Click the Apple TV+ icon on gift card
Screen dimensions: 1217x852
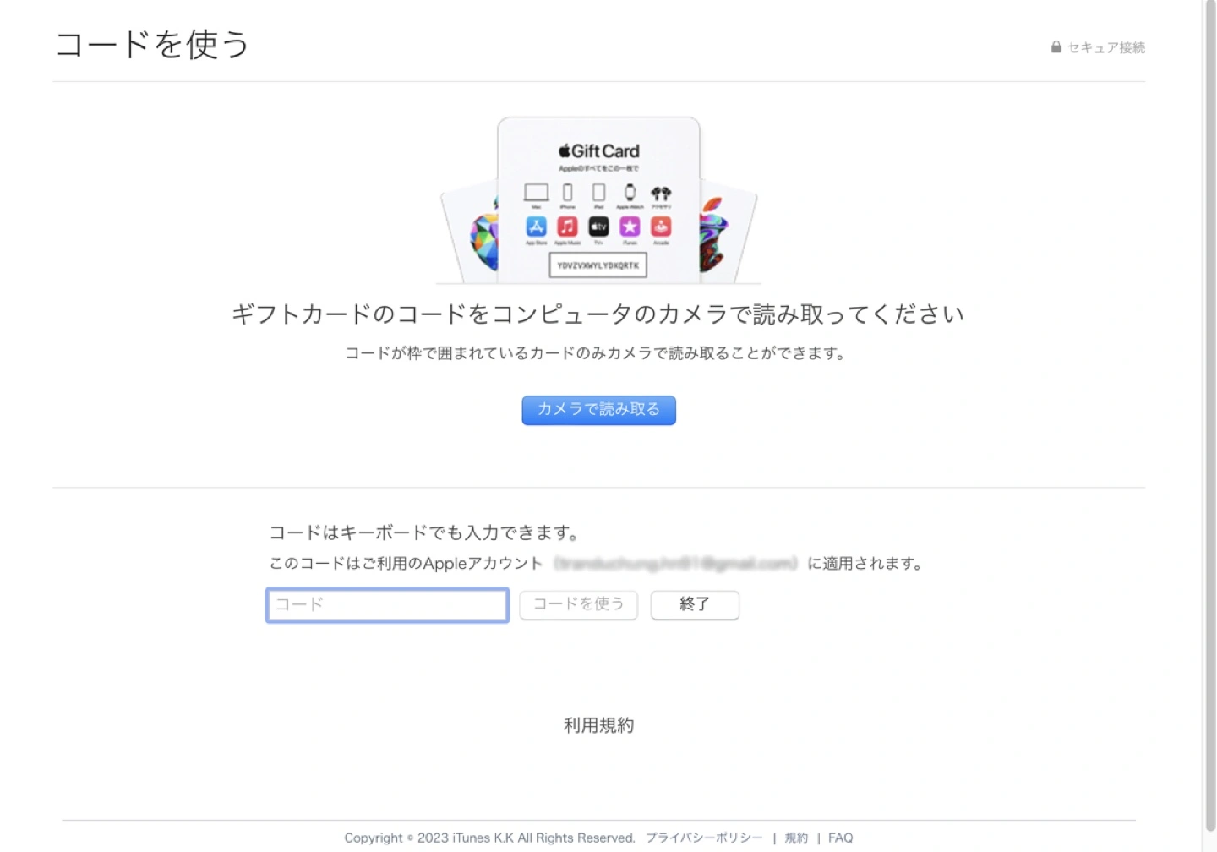[x=598, y=227]
